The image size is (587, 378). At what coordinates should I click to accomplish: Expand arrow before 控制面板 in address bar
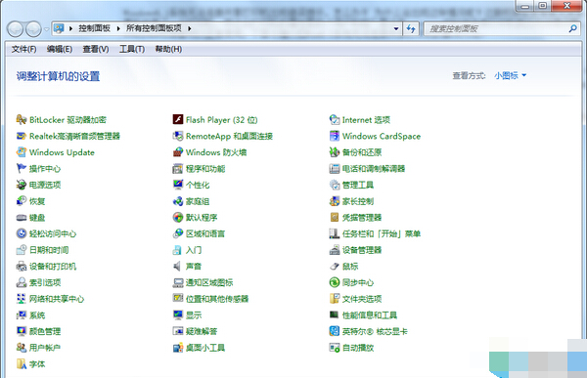tap(70, 28)
